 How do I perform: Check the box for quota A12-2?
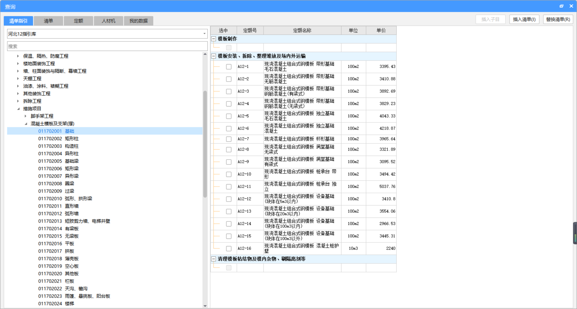coord(229,79)
